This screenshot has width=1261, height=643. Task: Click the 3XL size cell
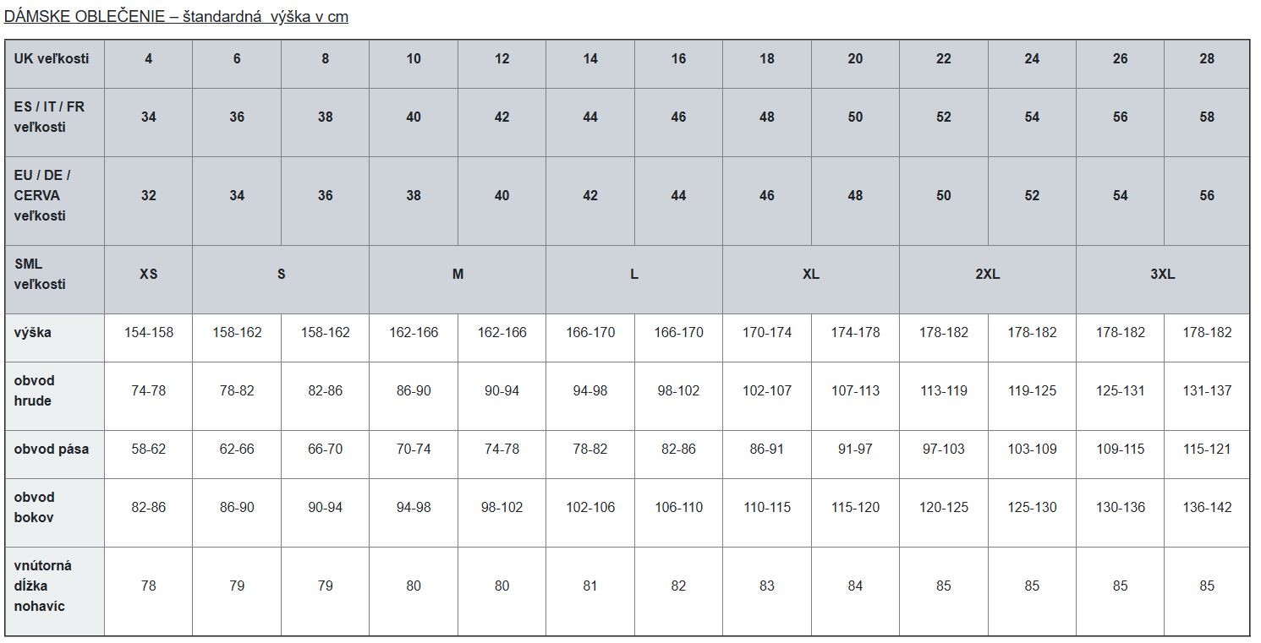(1163, 280)
